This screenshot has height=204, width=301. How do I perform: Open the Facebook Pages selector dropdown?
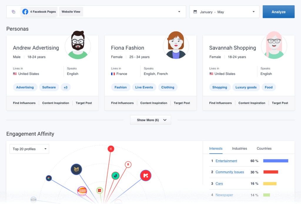[179, 12]
